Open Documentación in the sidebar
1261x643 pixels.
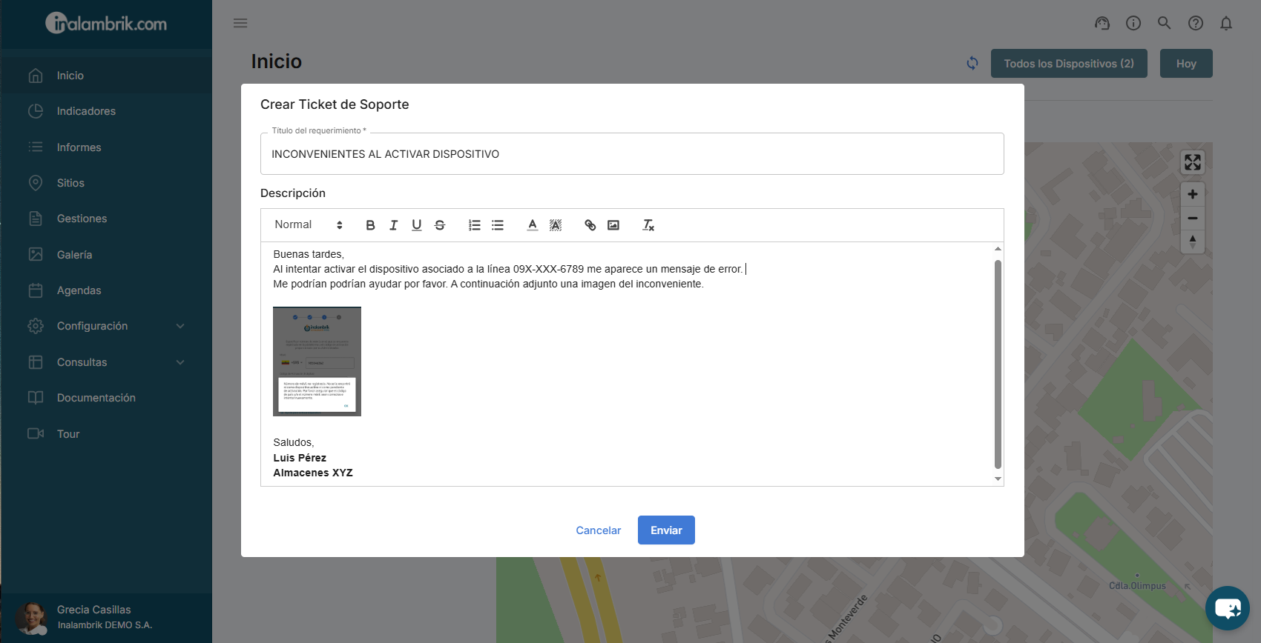click(x=106, y=398)
